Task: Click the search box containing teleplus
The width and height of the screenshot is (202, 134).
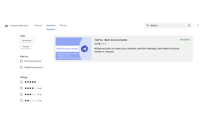Action: [x=168, y=25]
